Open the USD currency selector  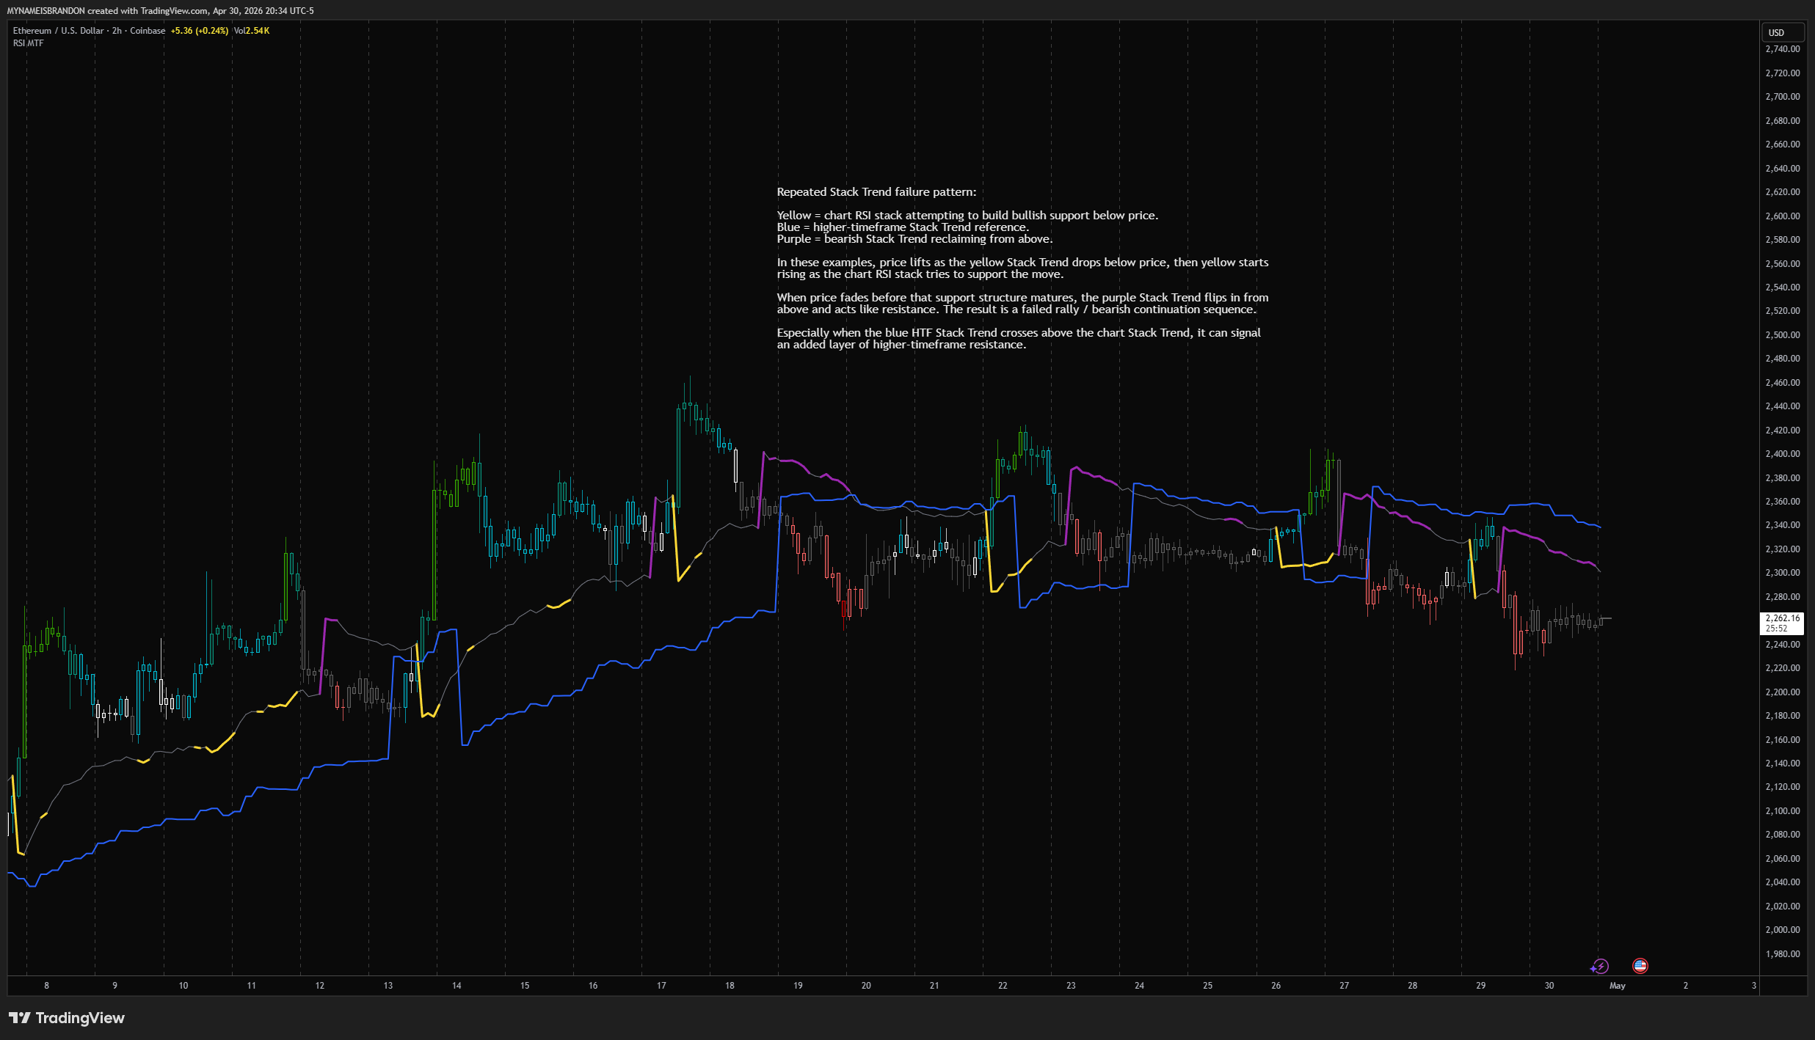[x=1782, y=32]
